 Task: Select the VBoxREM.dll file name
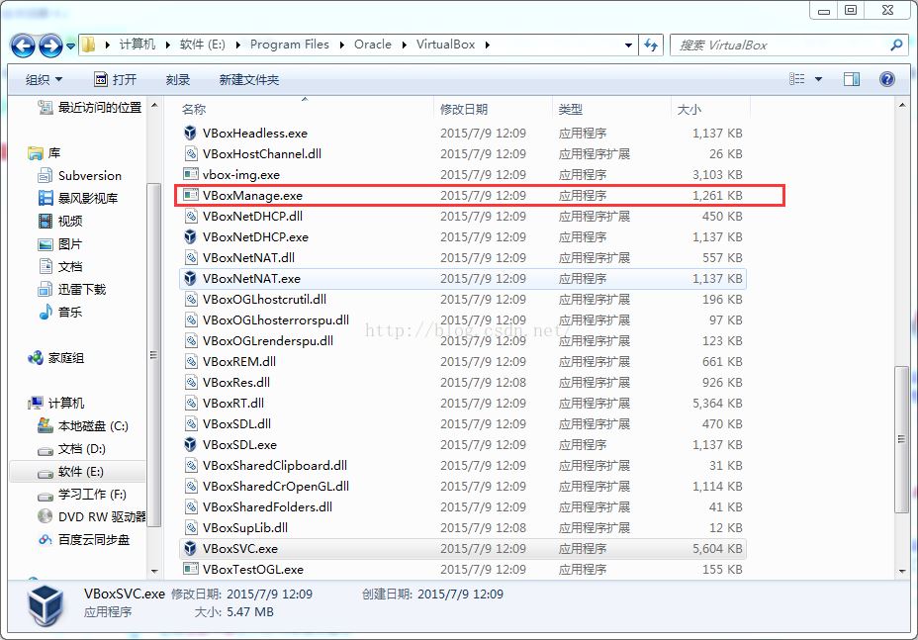238,361
